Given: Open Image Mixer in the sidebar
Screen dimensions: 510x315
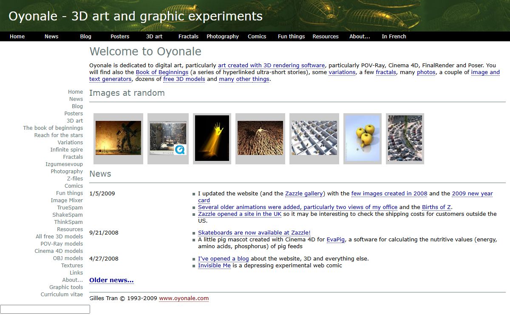Looking at the screenshot, I should click(67, 200).
